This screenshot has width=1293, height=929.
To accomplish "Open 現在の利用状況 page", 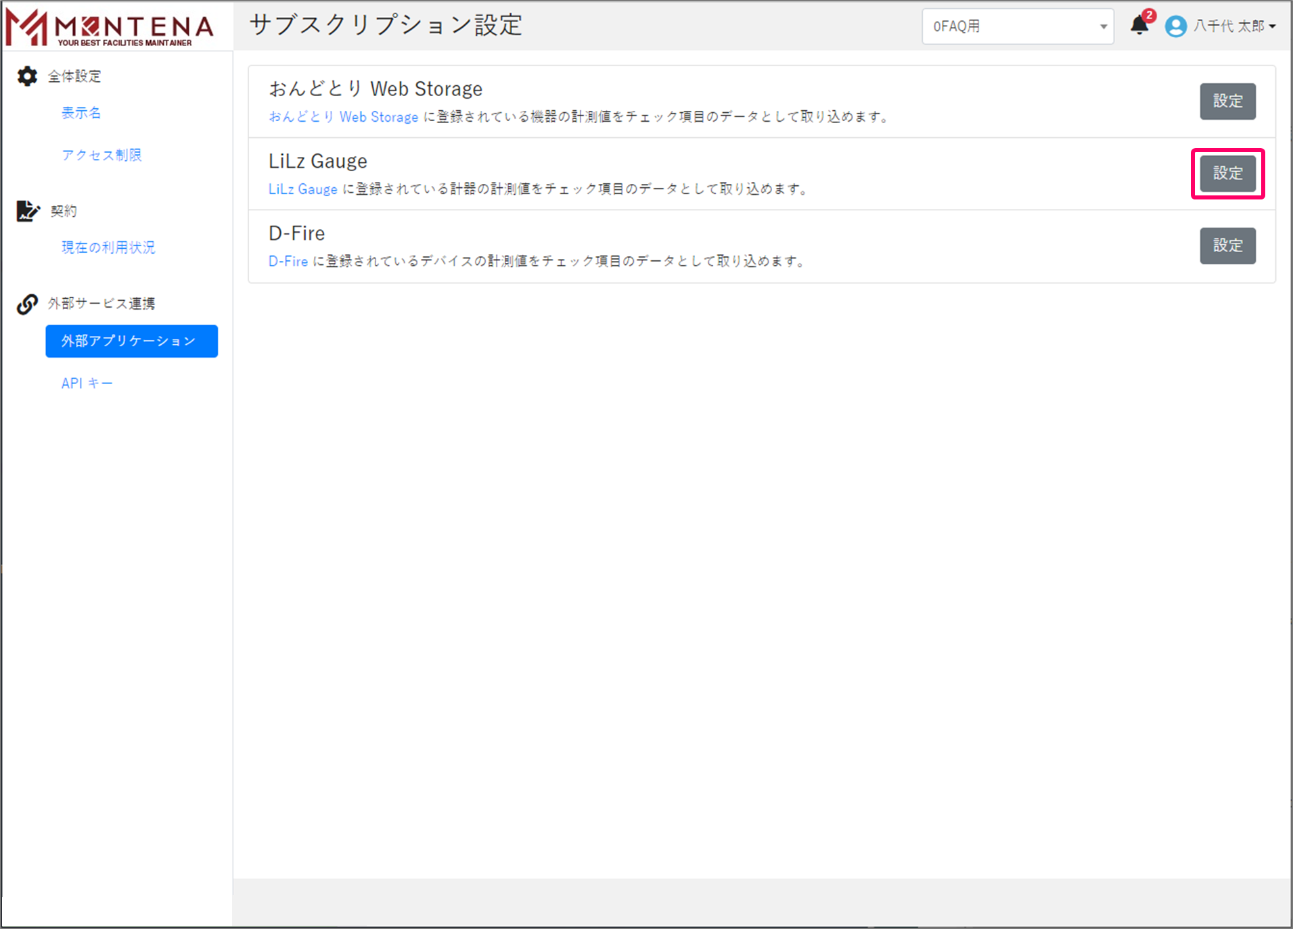I will [x=108, y=247].
